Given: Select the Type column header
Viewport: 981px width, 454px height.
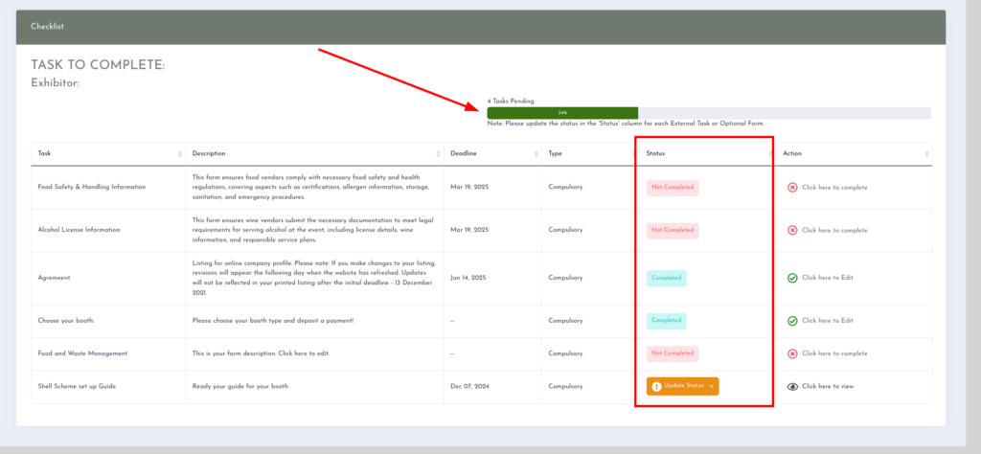Looking at the screenshot, I should [x=556, y=154].
